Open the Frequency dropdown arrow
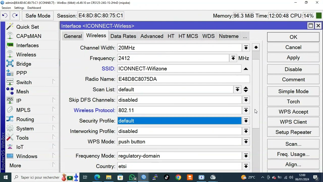Viewport: 323px width, 182px height. coord(233,58)
